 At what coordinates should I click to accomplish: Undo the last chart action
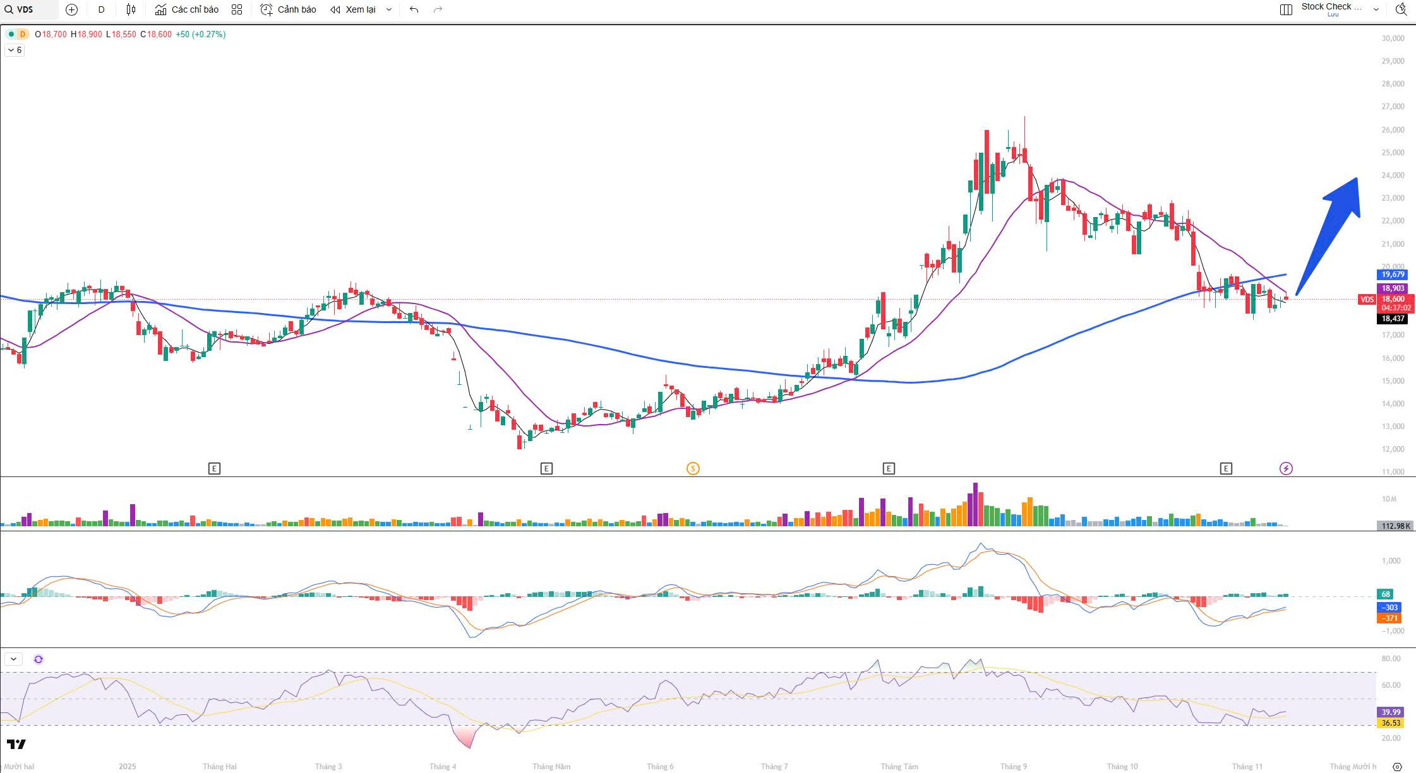click(x=414, y=9)
